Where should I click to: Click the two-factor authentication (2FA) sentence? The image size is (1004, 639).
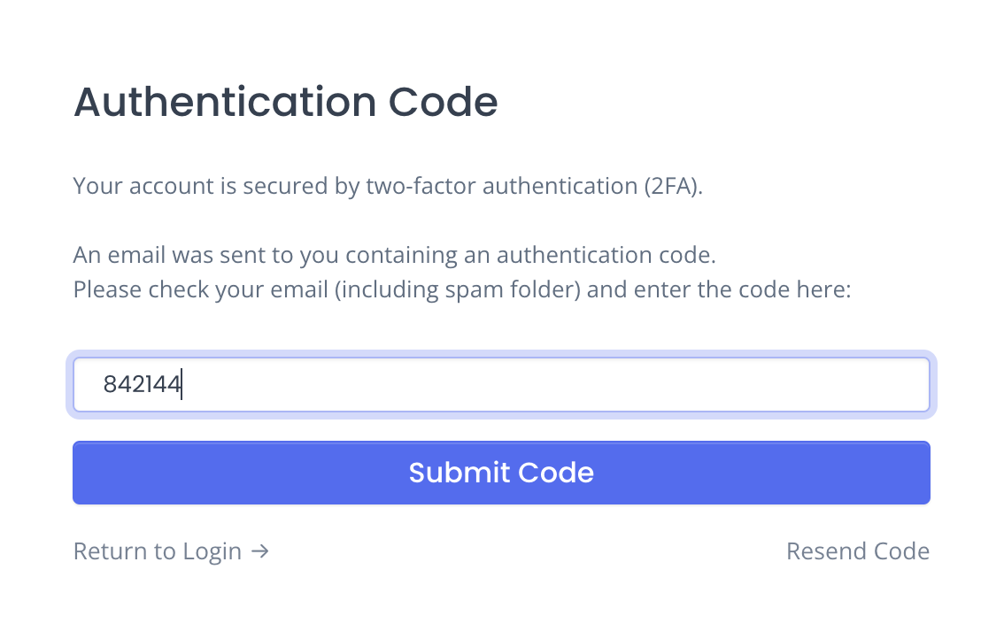tap(388, 186)
